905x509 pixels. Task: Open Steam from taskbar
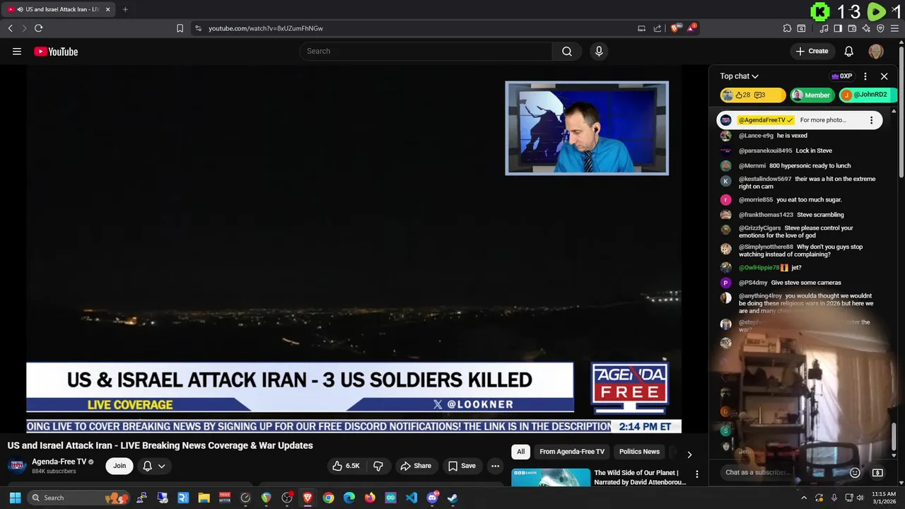(452, 498)
